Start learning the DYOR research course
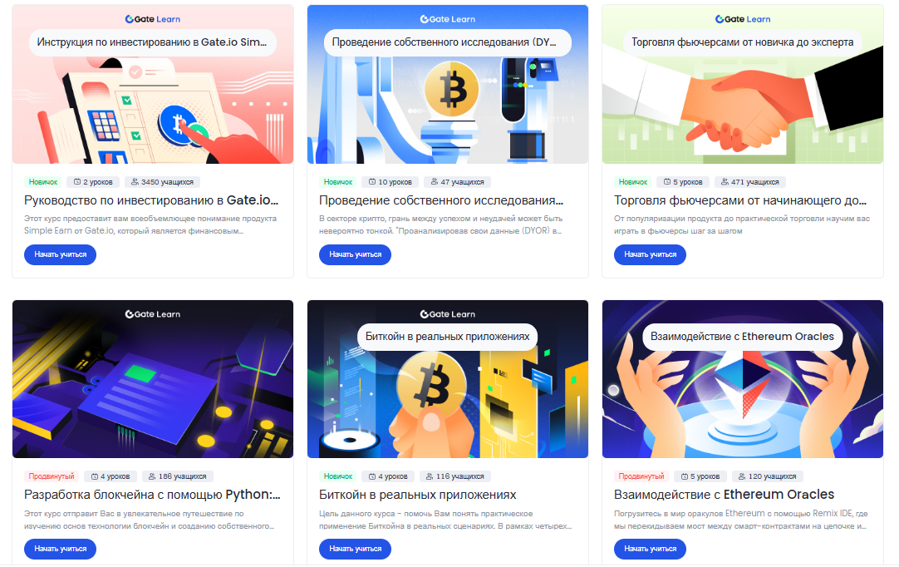899x567 pixels. pyautogui.click(x=355, y=254)
